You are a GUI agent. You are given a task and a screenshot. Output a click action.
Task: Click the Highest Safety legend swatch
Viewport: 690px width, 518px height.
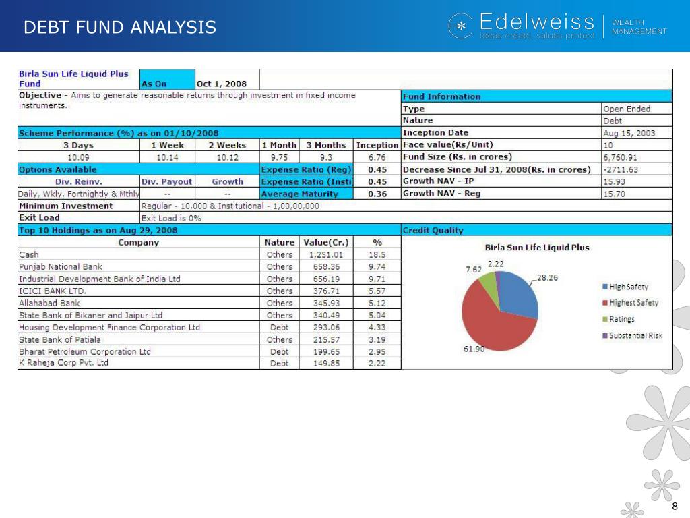point(605,303)
